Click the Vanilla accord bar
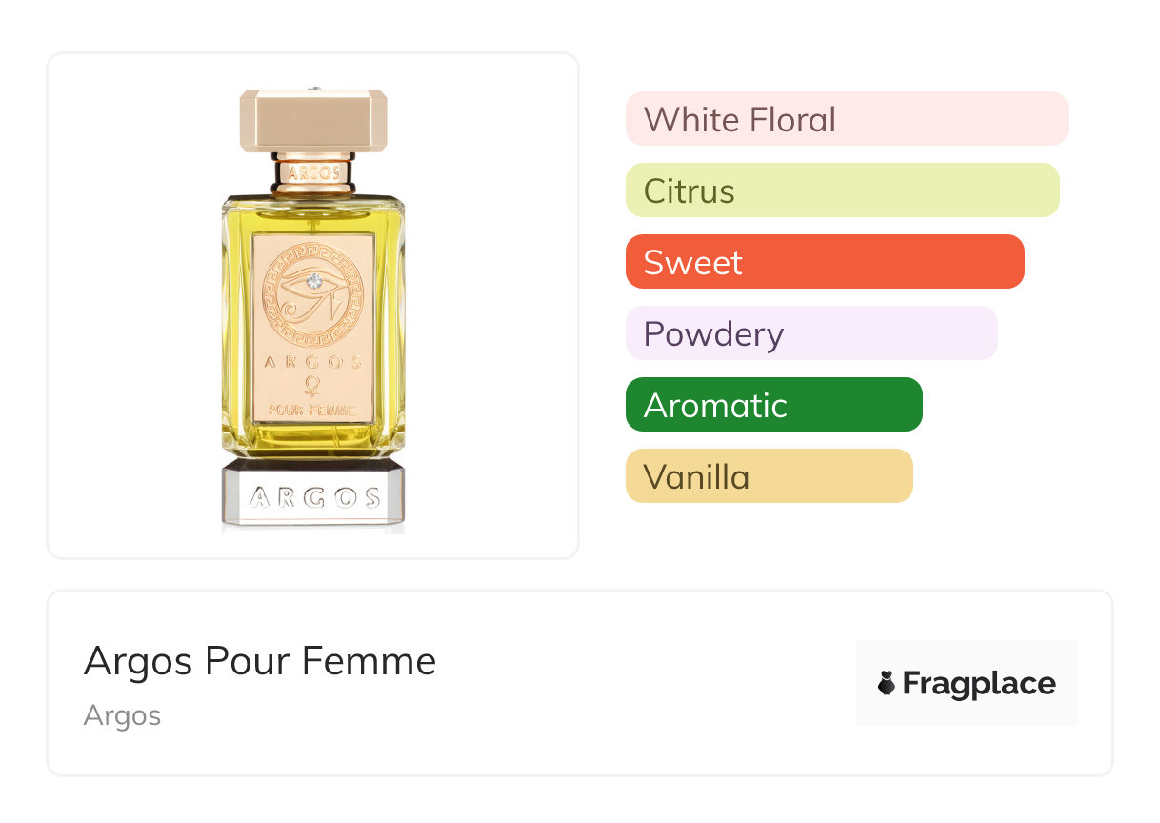1160x823 pixels. point(769,476)
